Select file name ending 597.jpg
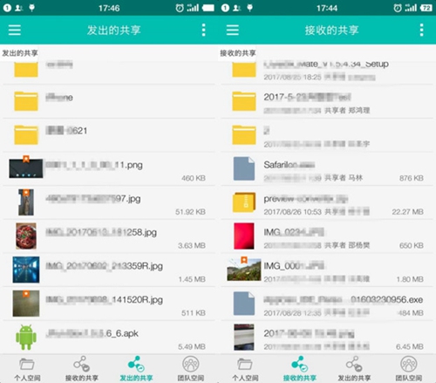The width and height of the screenshot is (436, 383). tap(93, 199)
